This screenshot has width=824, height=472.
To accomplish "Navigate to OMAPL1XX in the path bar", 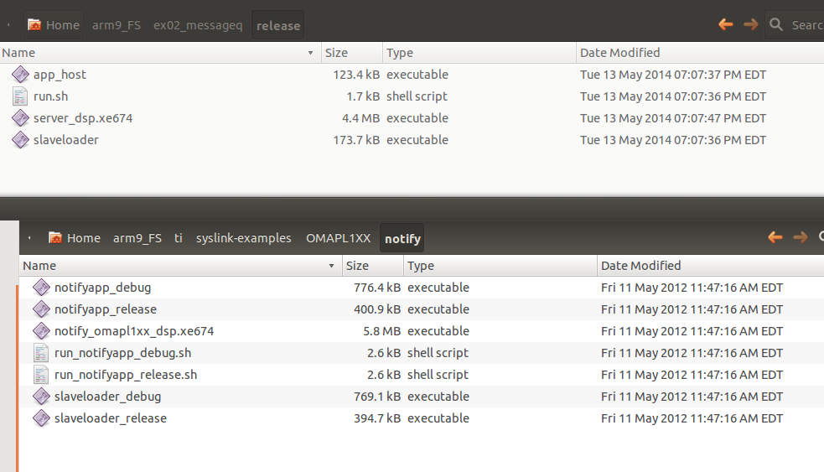I will coord(338,238).
